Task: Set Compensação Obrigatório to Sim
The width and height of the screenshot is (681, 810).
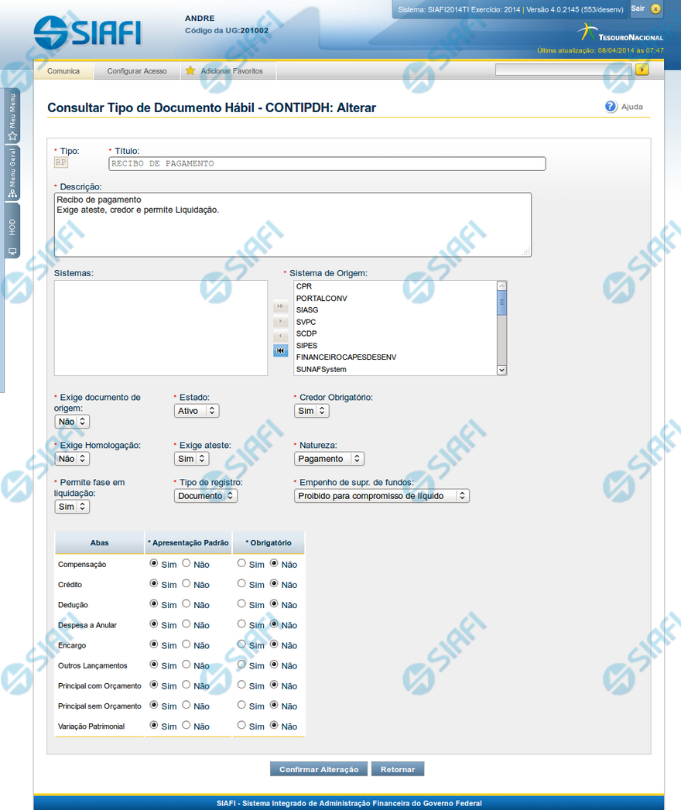Action: [x=242, y=564]
